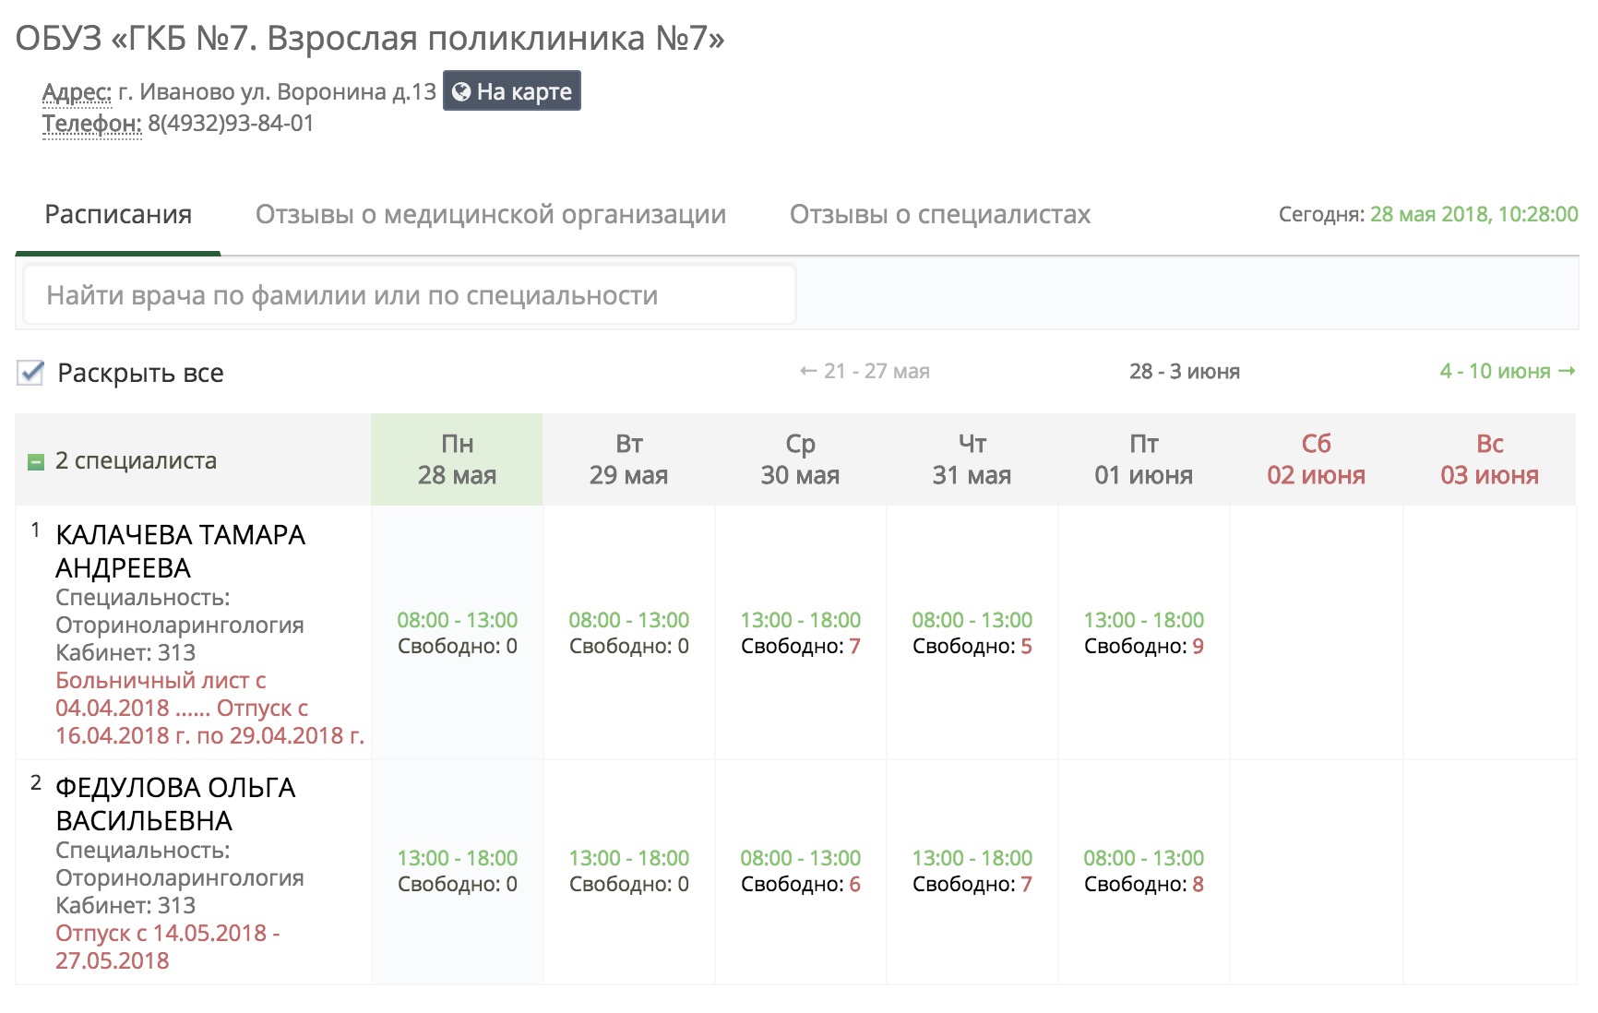Click the Телефон label
This screenshot has width=1598, height=1013.
tap(92, 124)
